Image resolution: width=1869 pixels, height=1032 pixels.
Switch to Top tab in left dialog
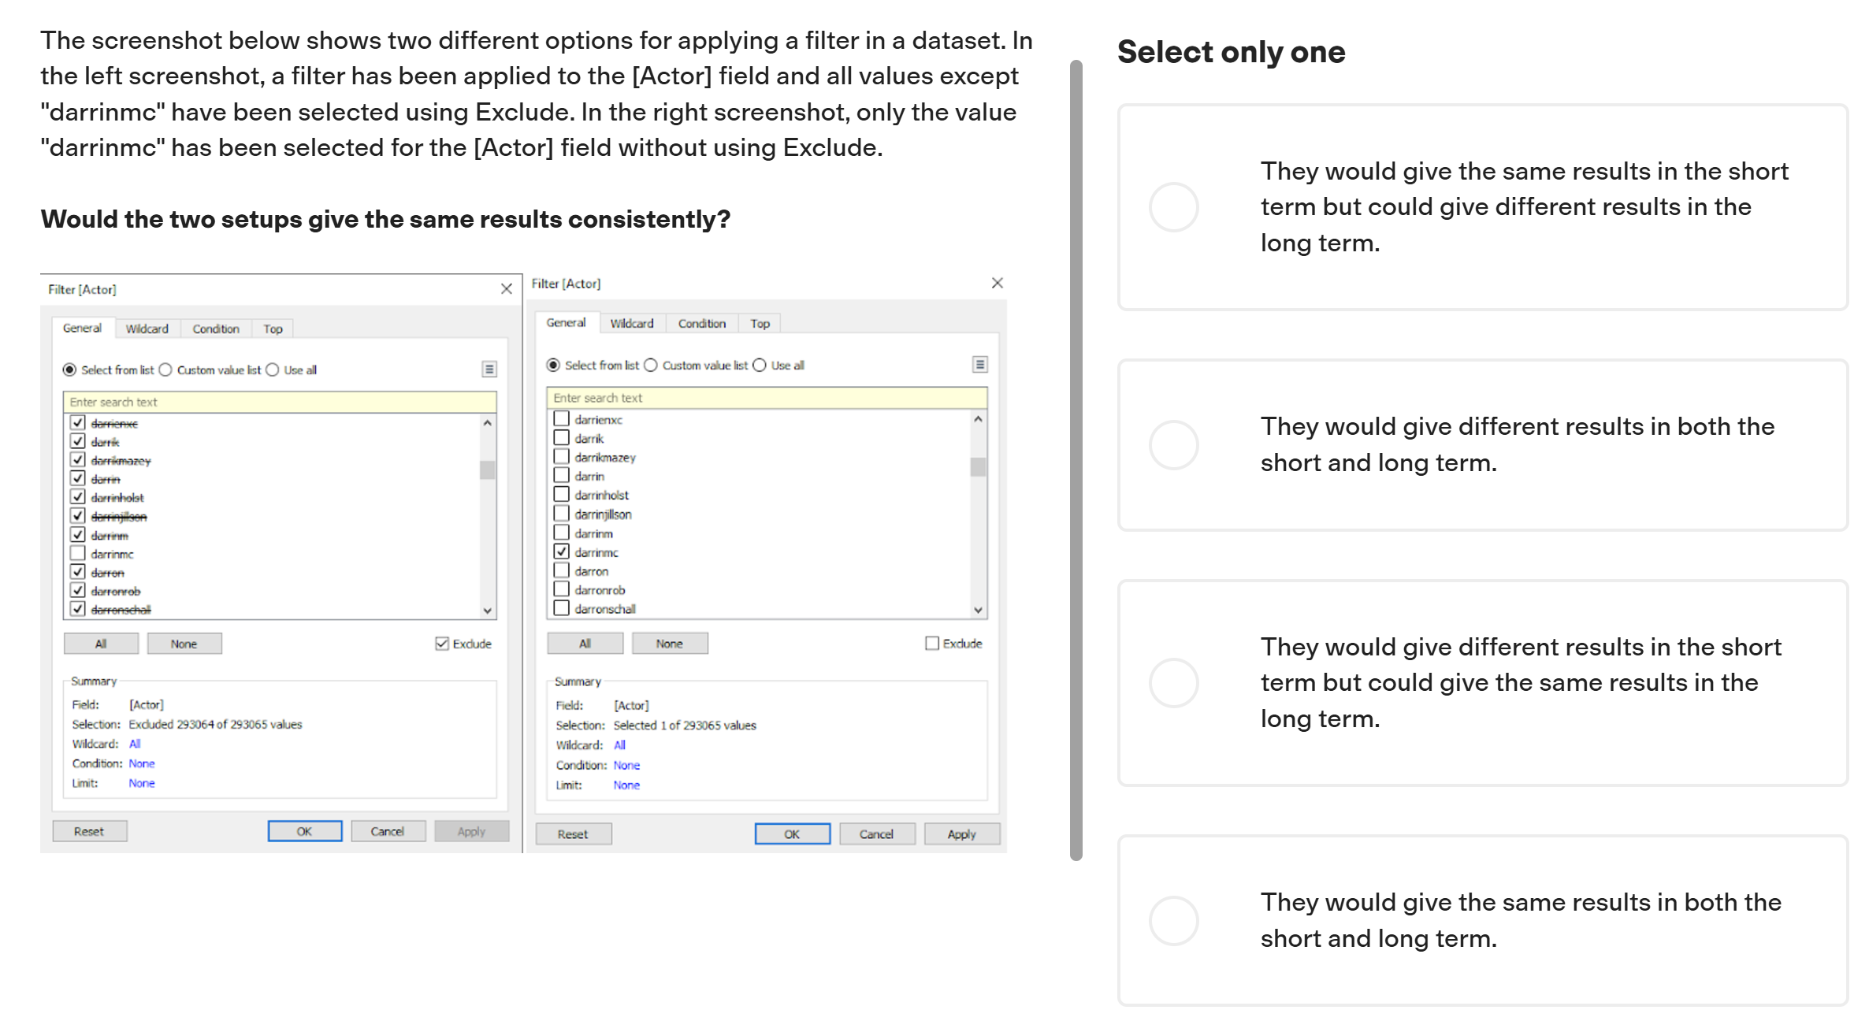[273, 329]
